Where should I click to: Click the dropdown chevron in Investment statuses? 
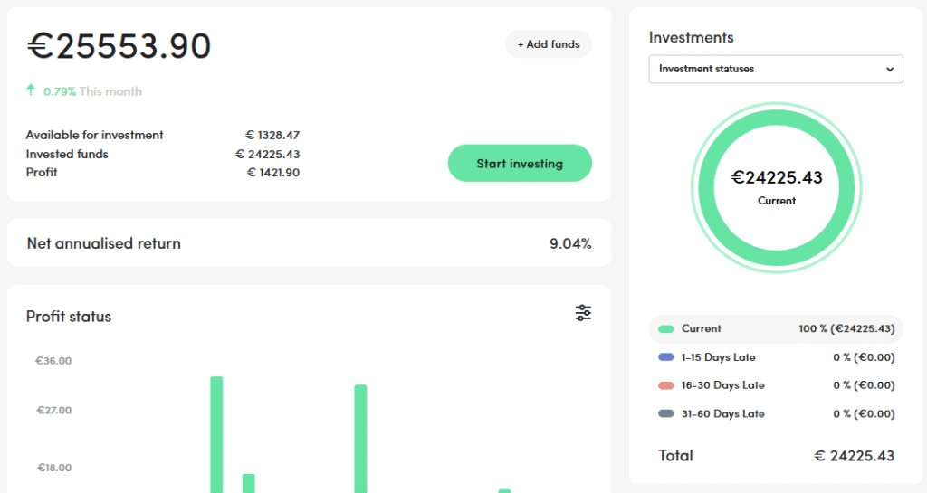889,70
